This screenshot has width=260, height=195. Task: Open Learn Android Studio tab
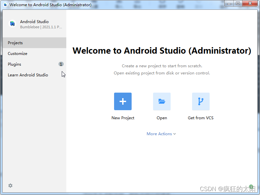[34, 75]
